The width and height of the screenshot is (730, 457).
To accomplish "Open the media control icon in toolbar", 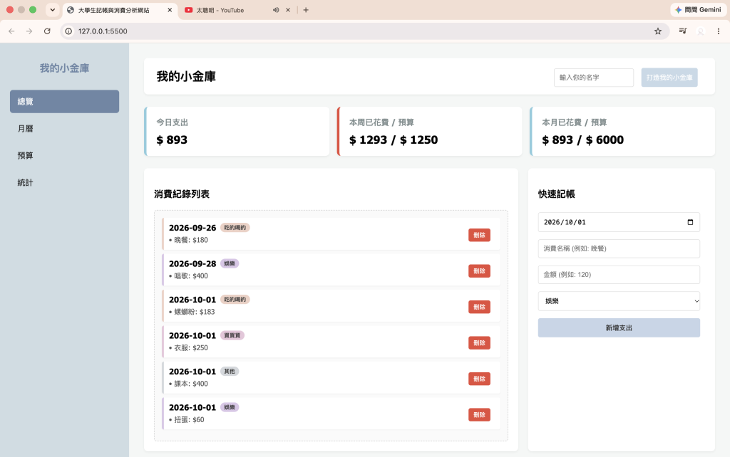I will (682, 31).
